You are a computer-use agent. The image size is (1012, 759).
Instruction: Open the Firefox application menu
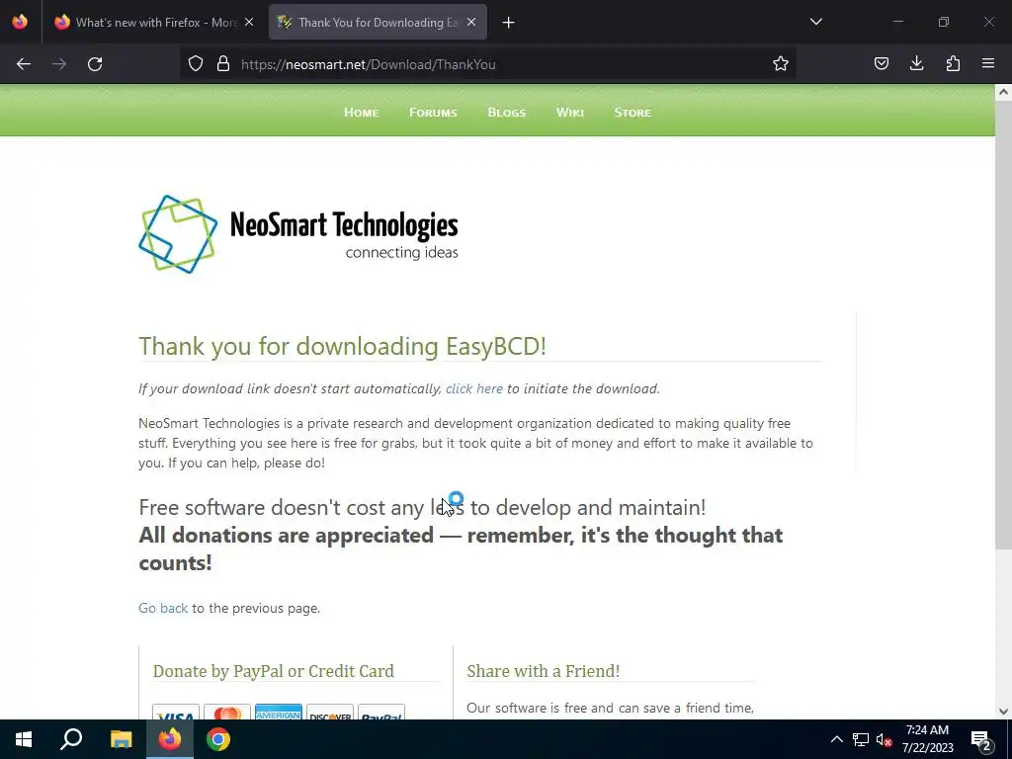click(988, 64)
